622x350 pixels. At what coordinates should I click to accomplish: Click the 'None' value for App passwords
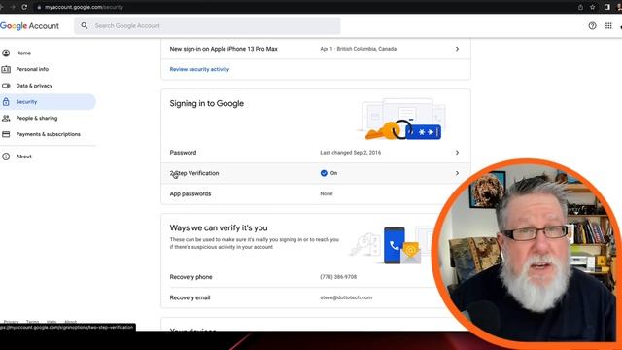coord(327,193)
